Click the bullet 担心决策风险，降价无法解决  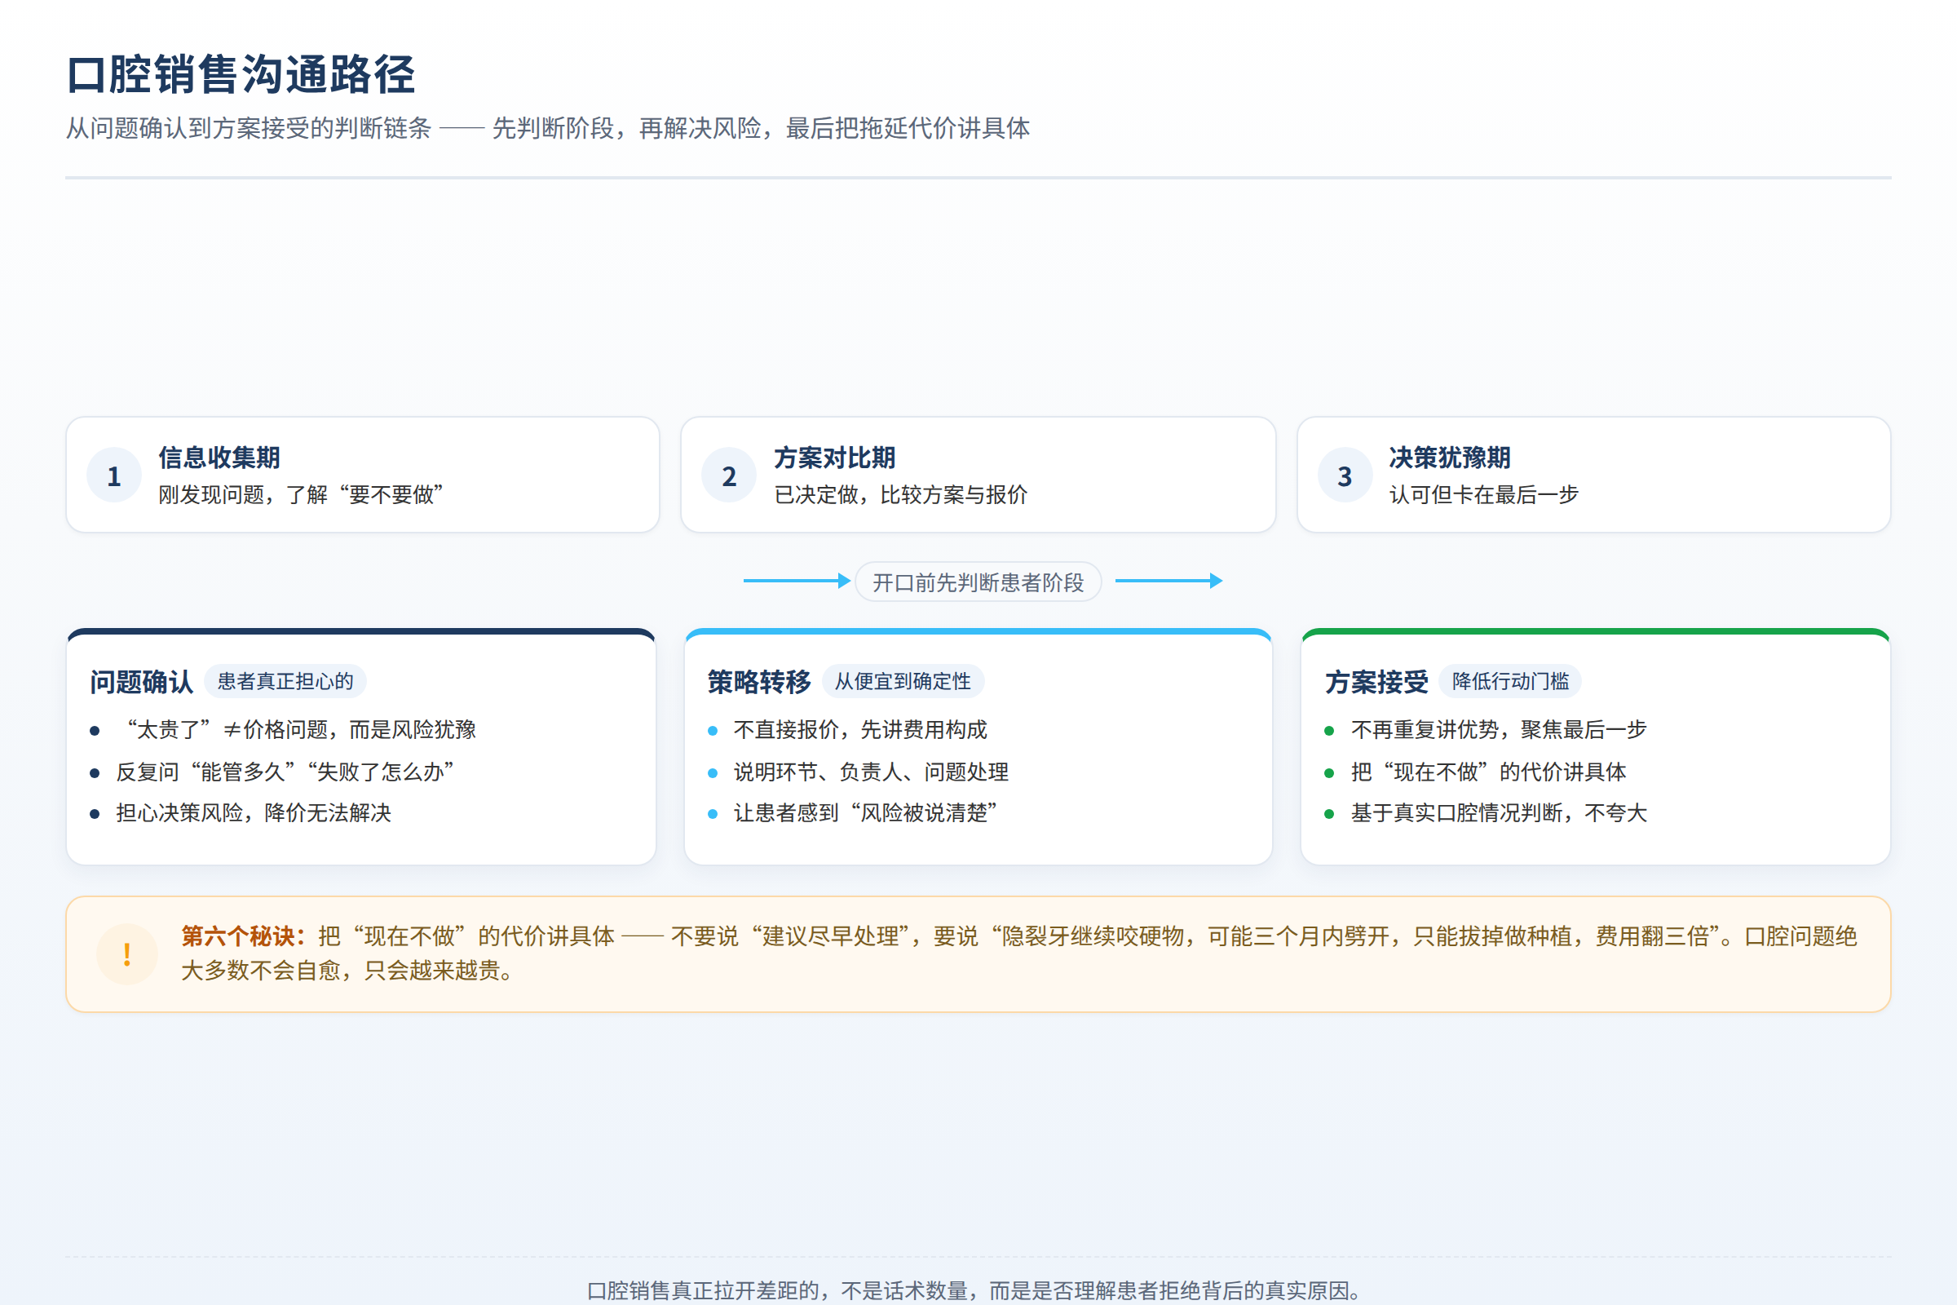254,812
